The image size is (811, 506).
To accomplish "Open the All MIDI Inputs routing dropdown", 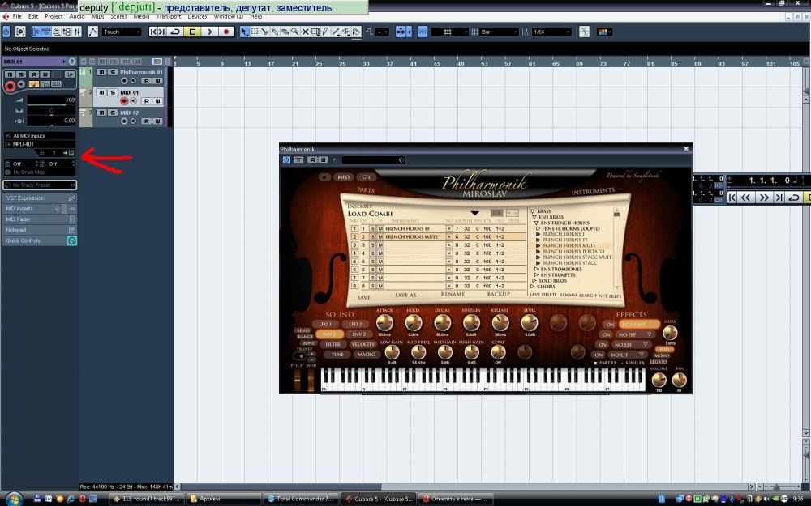I will 40,136.
